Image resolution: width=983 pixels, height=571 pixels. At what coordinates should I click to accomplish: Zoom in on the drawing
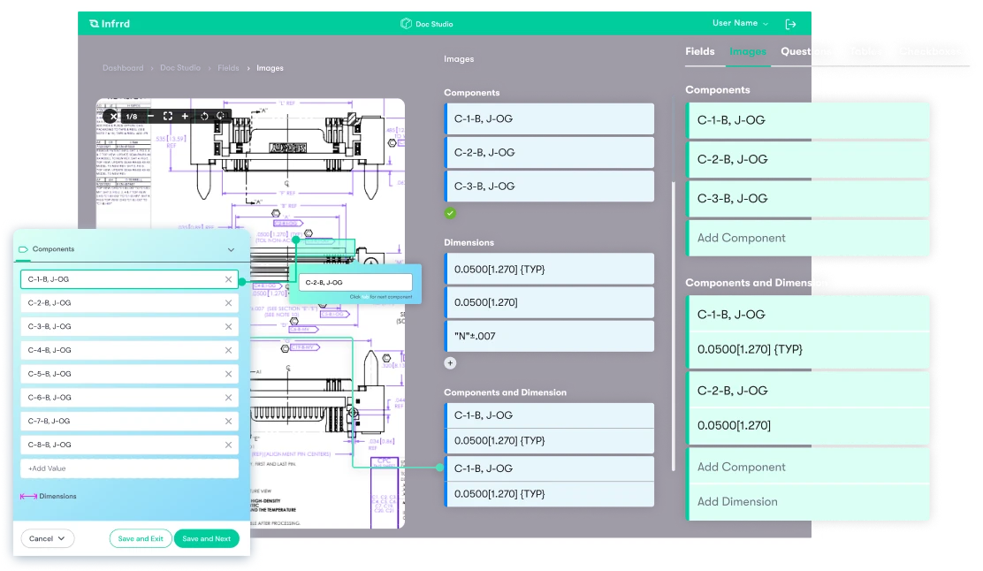pos(185,116)
